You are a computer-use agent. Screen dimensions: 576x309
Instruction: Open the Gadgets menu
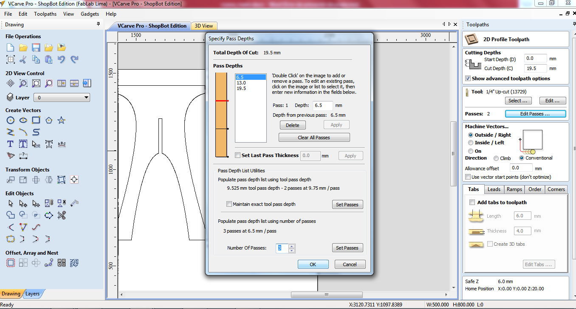[x=90, y=14]
